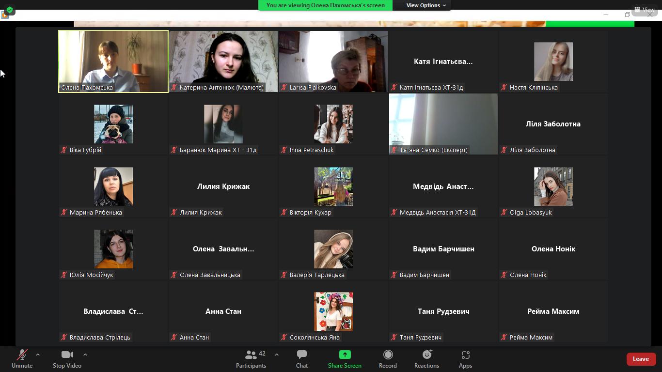Click the green security shield icon
This screenshot has width=662, height=372.
coord(10,9)
